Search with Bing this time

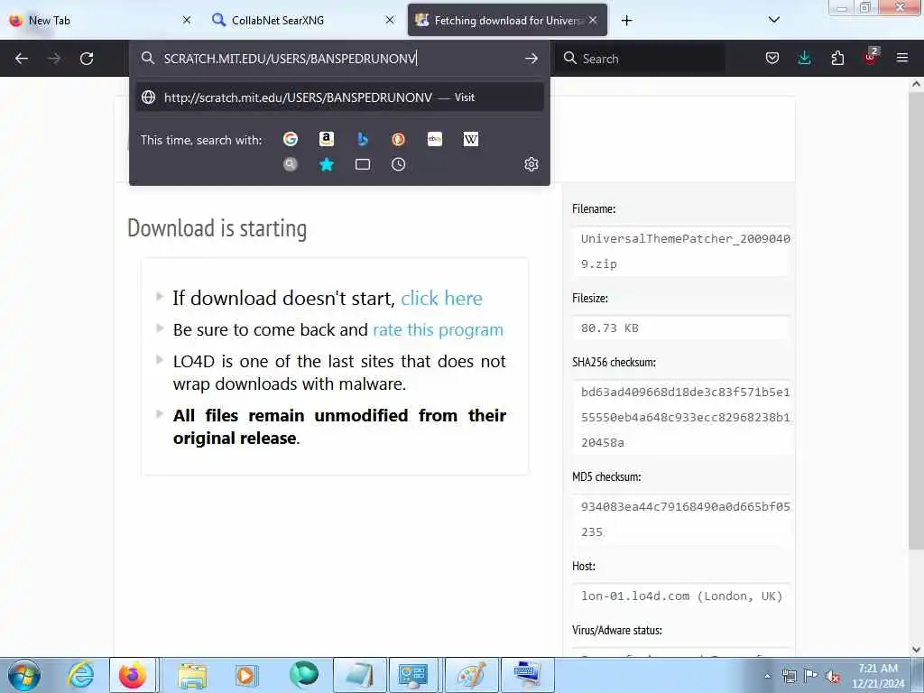click(x=363, y=139)
